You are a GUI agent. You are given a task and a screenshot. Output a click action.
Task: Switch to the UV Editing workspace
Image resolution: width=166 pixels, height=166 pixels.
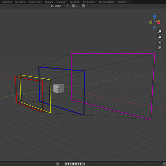(20, 2)
